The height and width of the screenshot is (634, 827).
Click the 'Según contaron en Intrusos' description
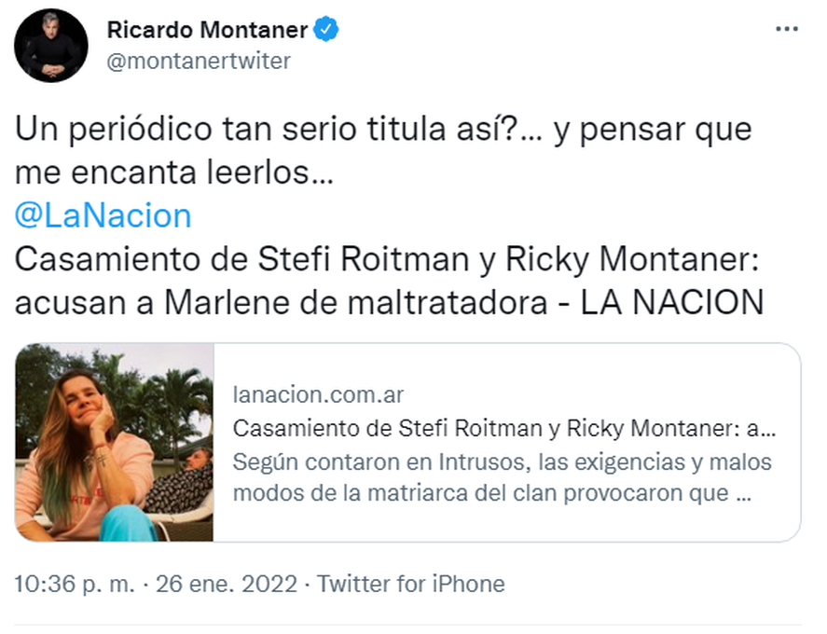pyautogui.click(x=502, y=462)
